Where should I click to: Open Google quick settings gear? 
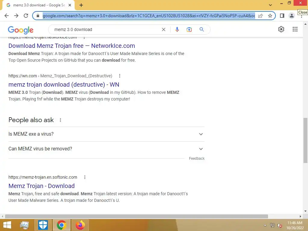click(281, 29)
